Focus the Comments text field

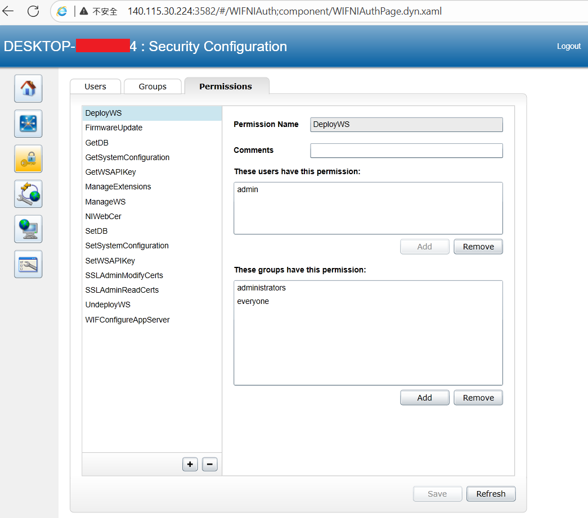(x=406, y=151)
